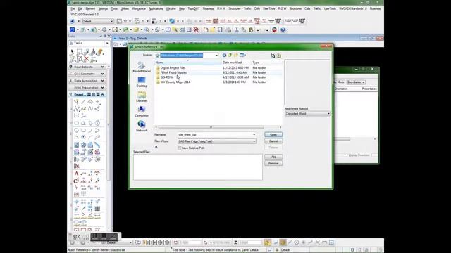Open the Tasks panel dropdown

107,43
